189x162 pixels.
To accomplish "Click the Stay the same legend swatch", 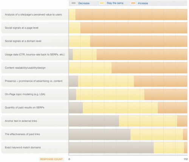I will (102, 3).
